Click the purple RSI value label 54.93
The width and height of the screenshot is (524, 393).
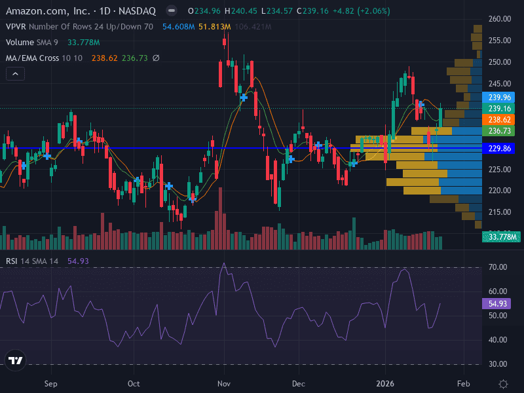click(x=496, y=303)
